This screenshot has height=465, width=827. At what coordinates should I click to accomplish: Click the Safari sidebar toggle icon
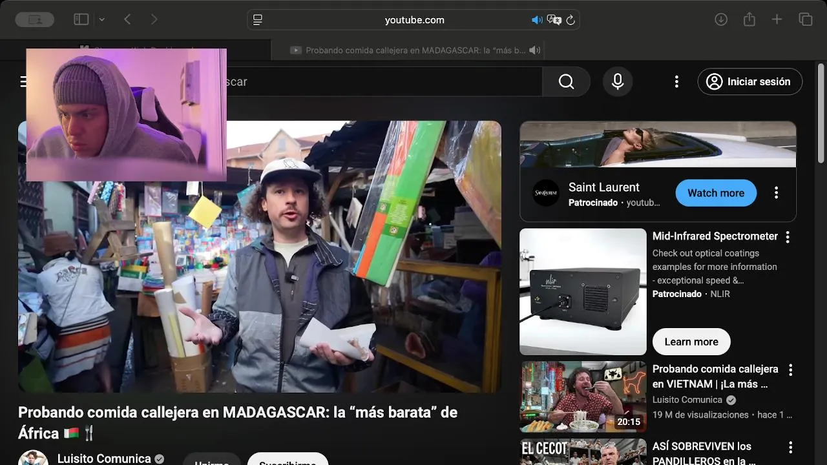[x=81, y=20]
